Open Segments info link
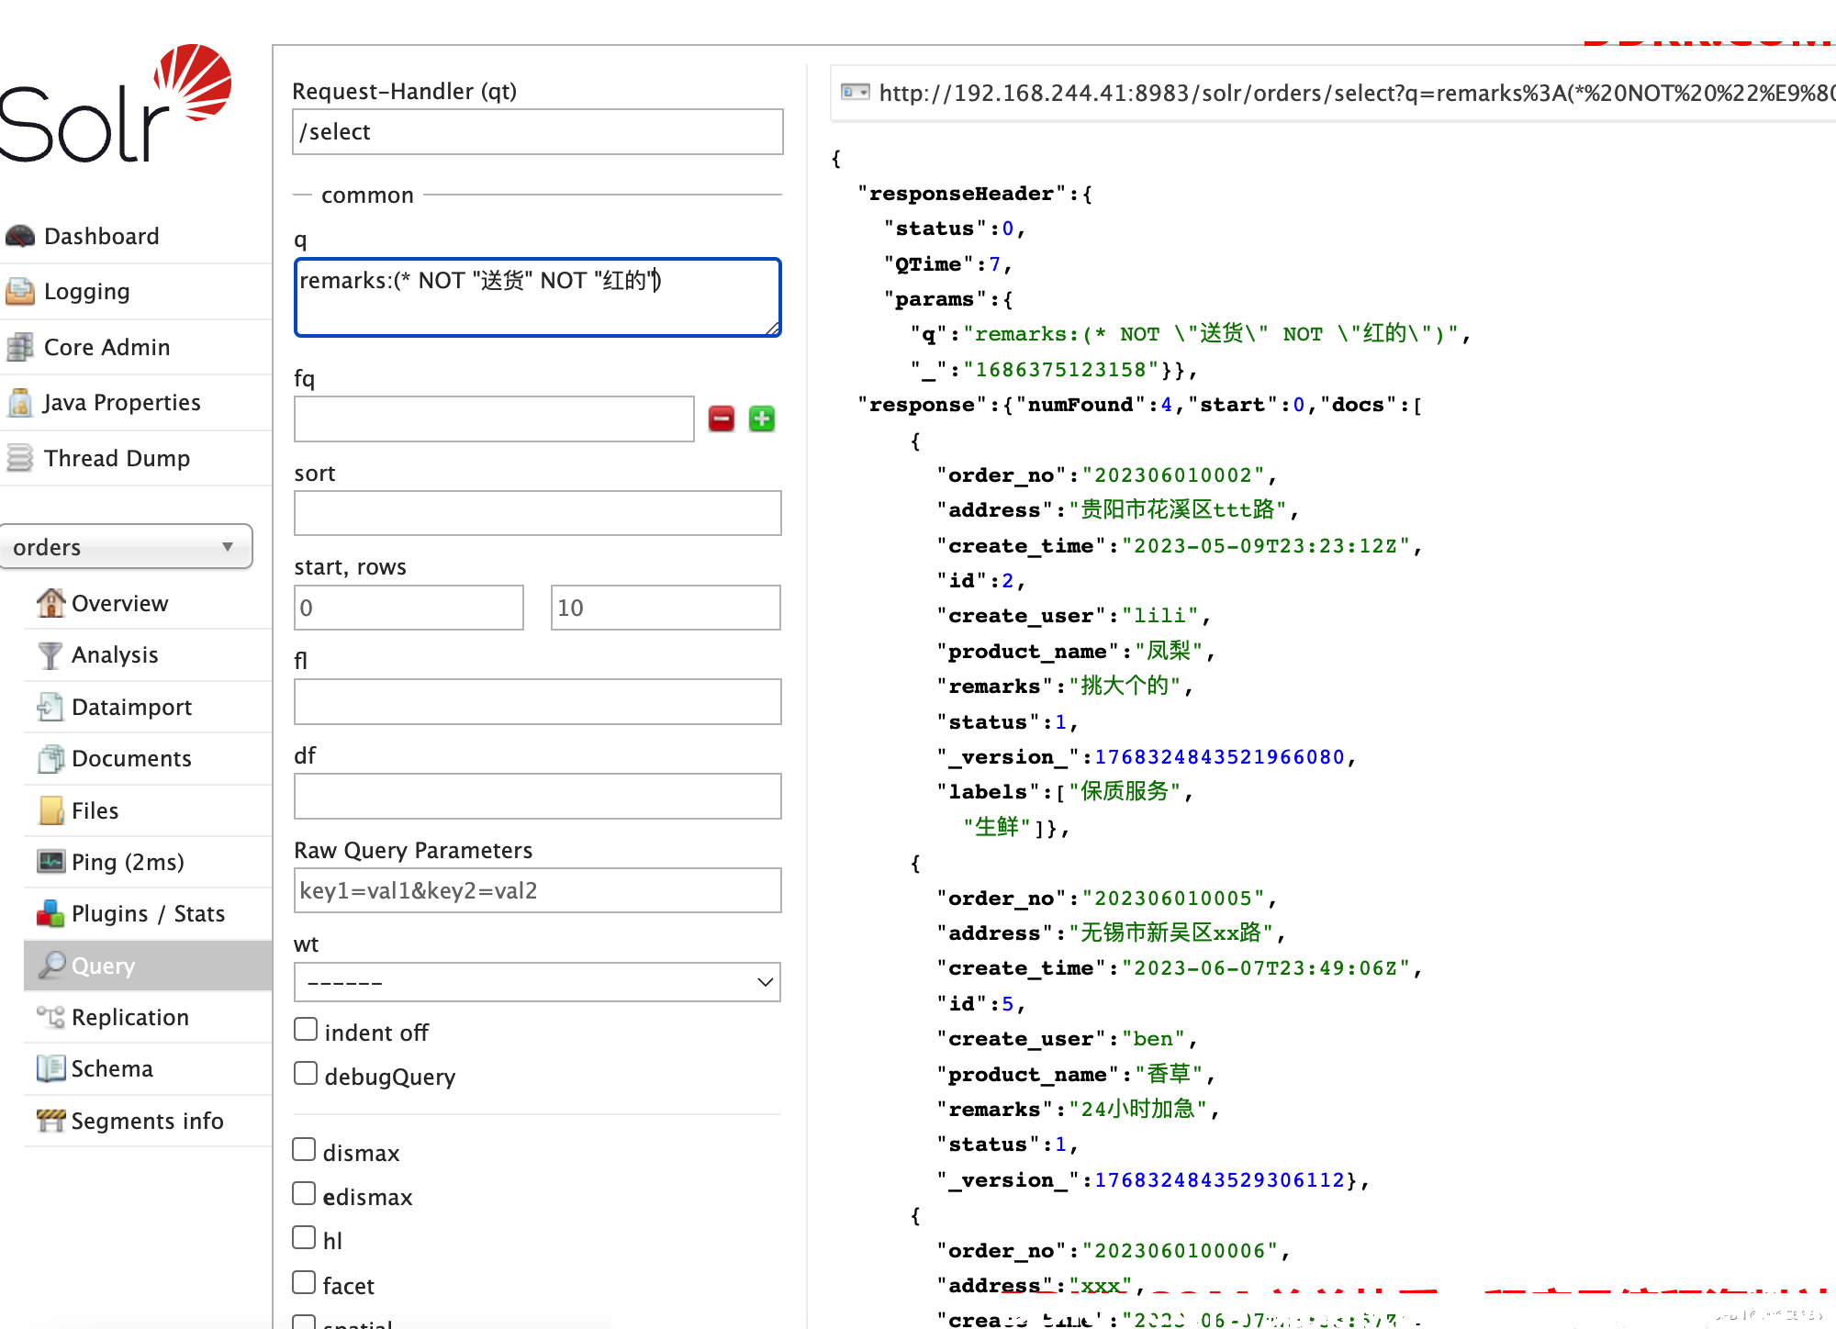This screenshot has width=1836, height=1329. coord(147,1122)
